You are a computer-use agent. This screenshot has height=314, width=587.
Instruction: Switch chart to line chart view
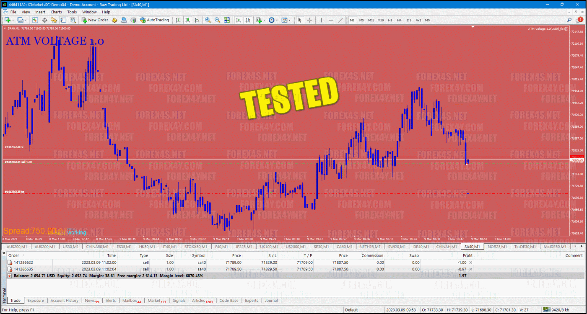click(x=197, y=20)
